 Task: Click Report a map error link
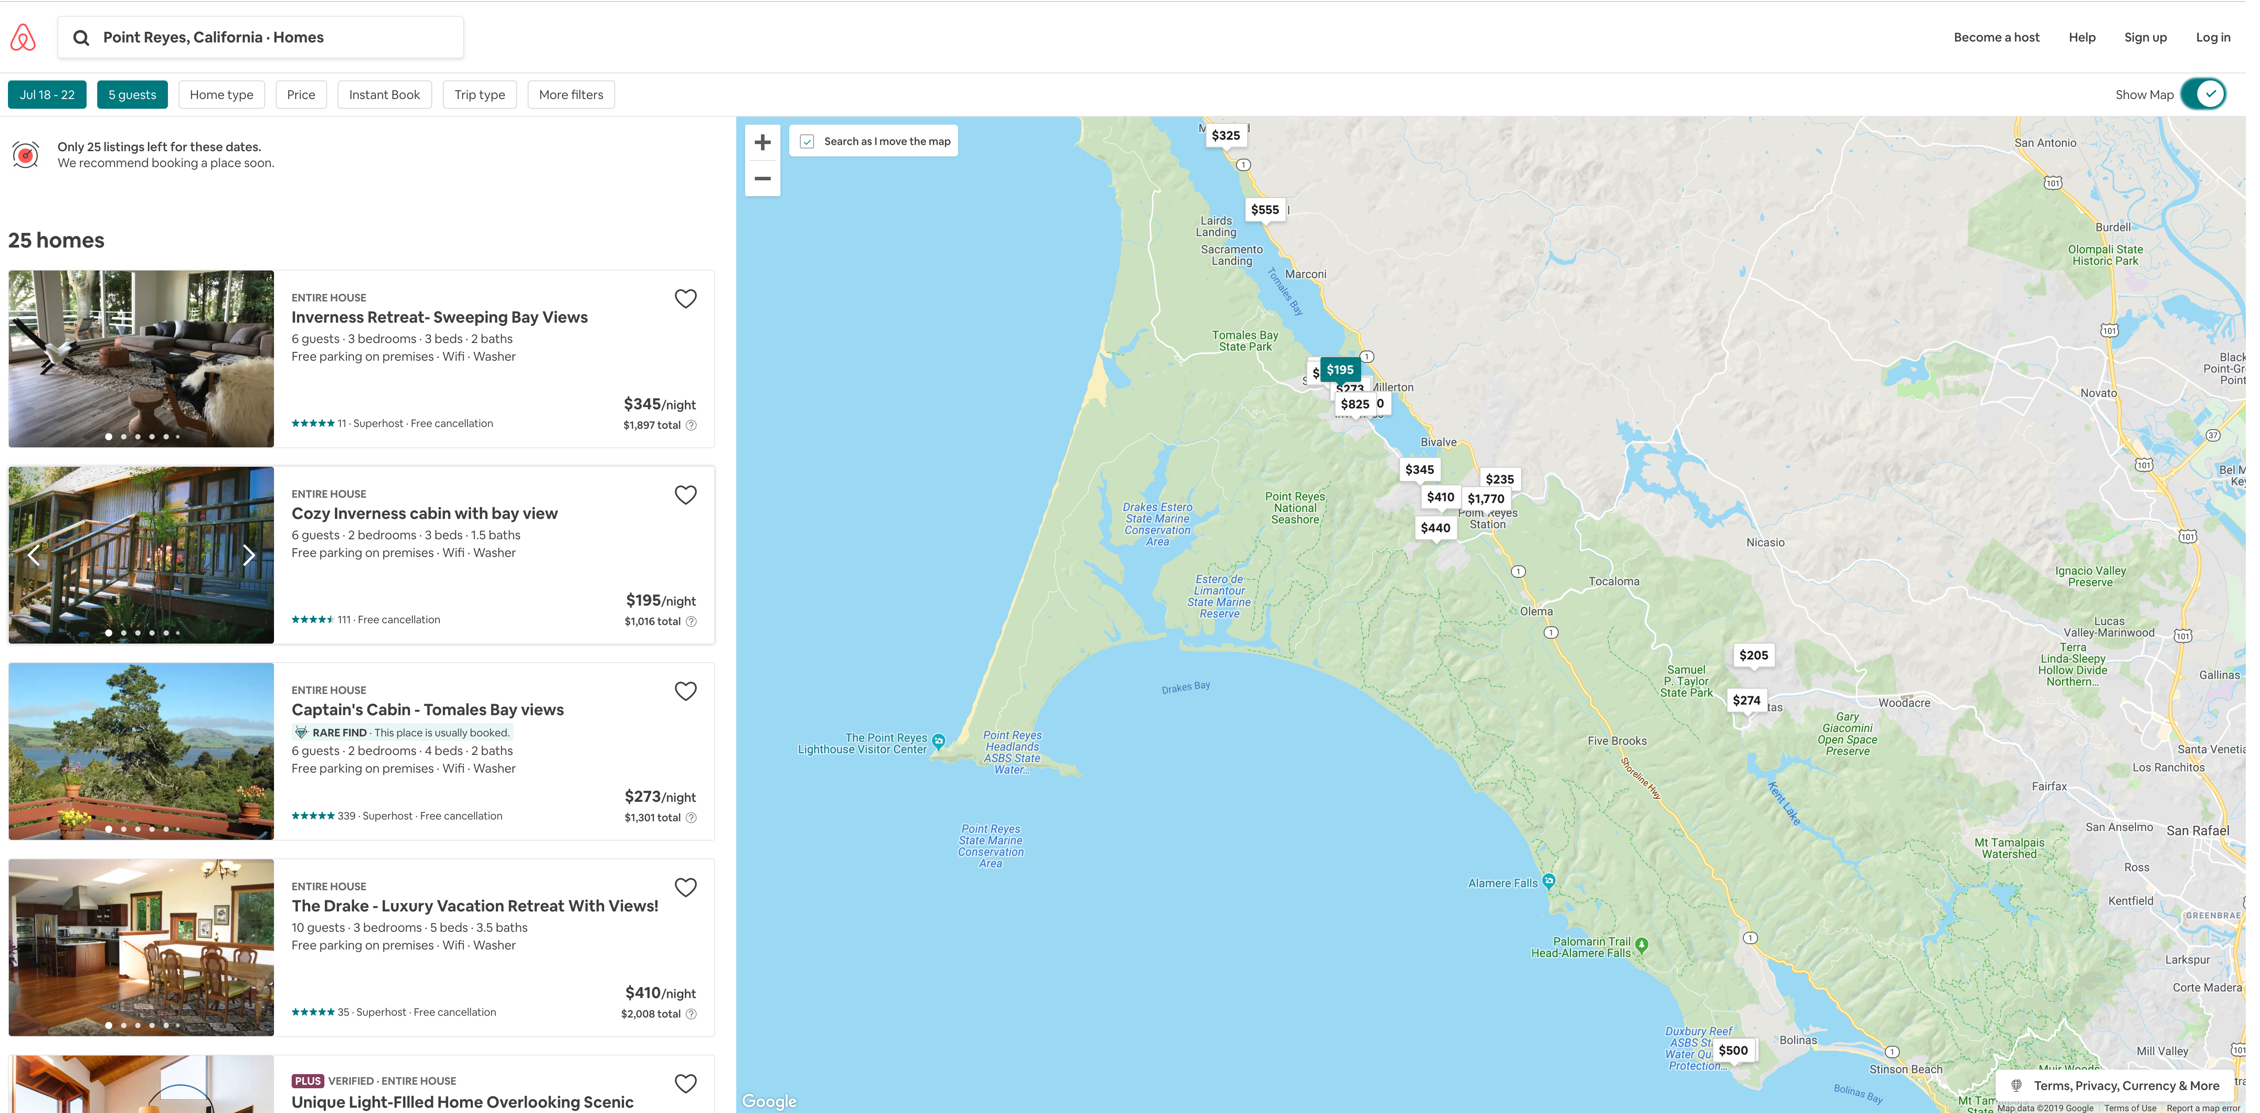[x=2203, y=1109]
